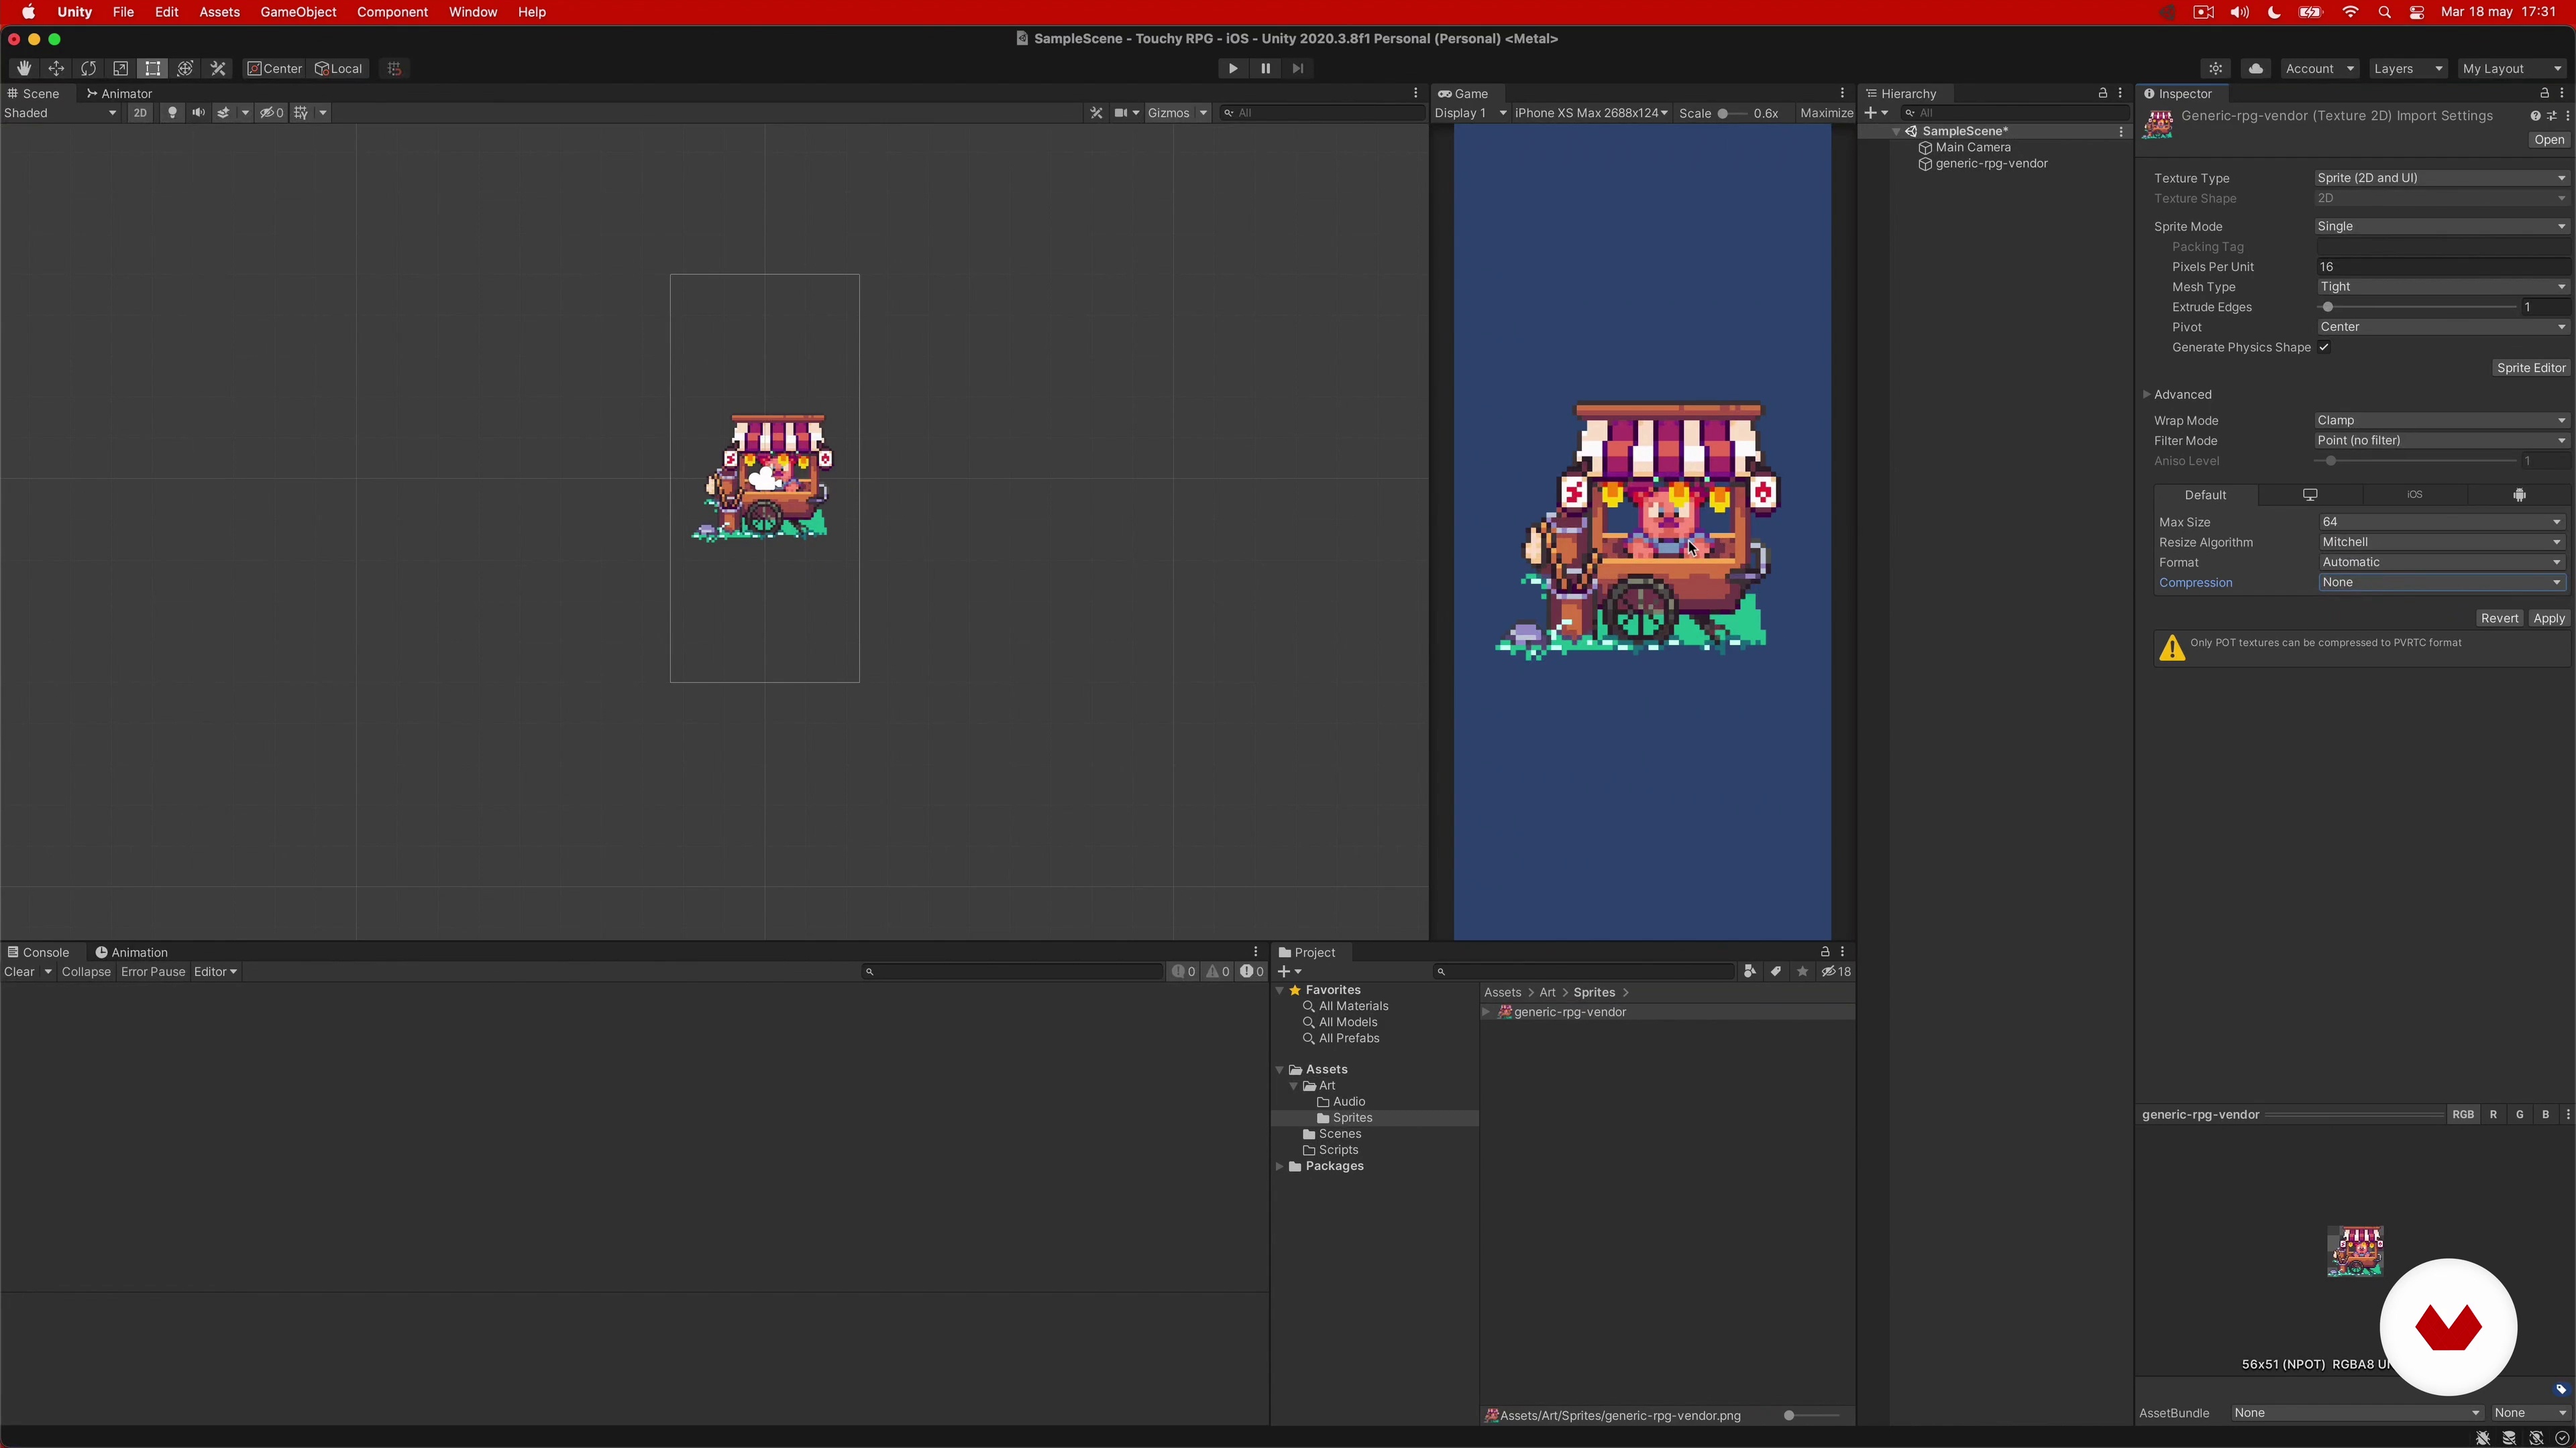Viewport: 2576px width, 1448px height.
Task: Open custom editor tools icon
Action: point(218,68)
